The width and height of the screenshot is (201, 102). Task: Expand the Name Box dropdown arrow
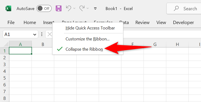pyautogui.click(x=35, y=34)
